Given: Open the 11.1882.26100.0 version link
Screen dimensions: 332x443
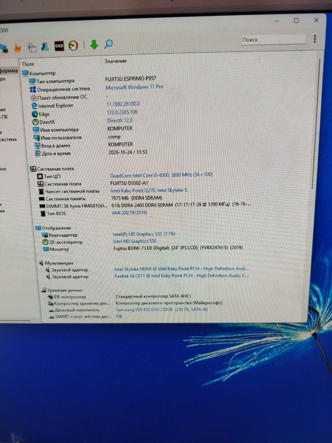Looking at the screenshot, I should (123, 104).
